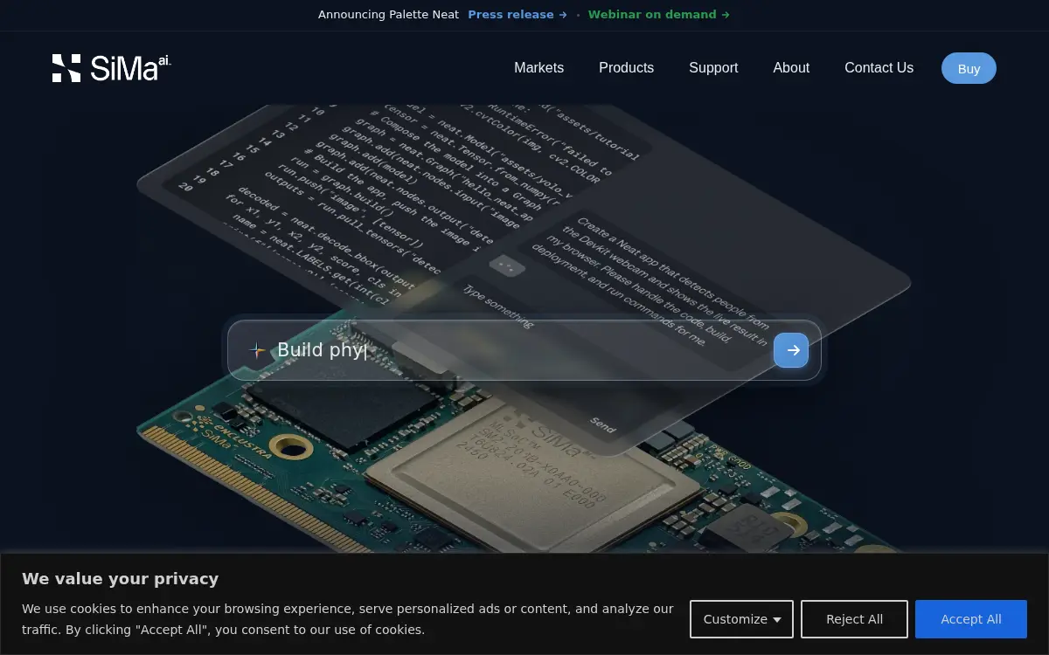
Task: Open the Products menu
Action: [x=626, y=68]
